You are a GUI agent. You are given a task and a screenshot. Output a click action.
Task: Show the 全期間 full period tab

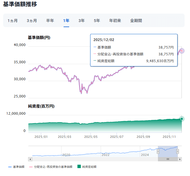(x=136, y=21)
